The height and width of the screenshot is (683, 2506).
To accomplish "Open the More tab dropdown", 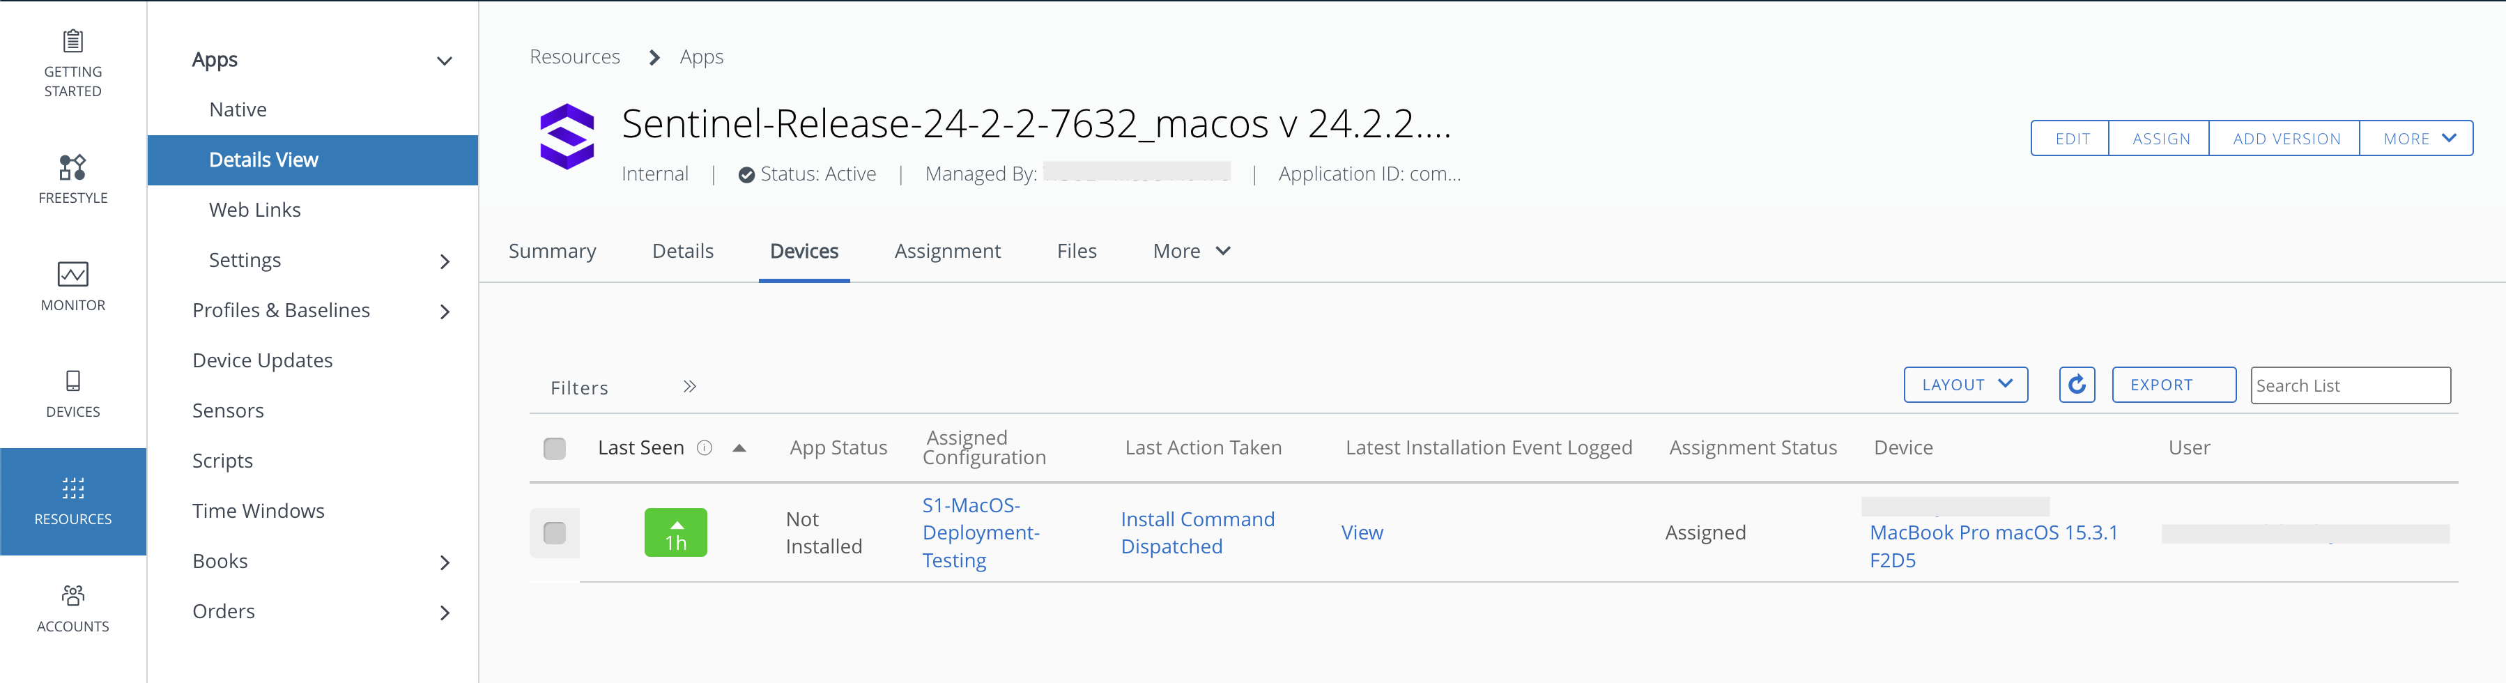I will tap(1192, 251).
